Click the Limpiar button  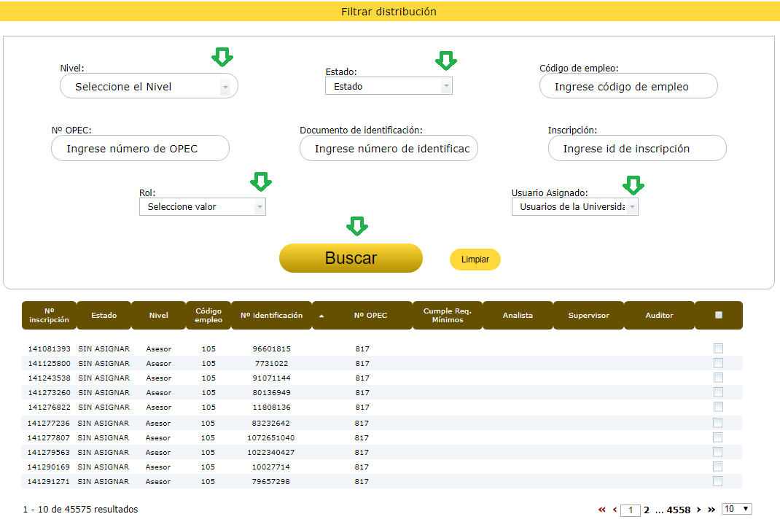tap(475, 260)
